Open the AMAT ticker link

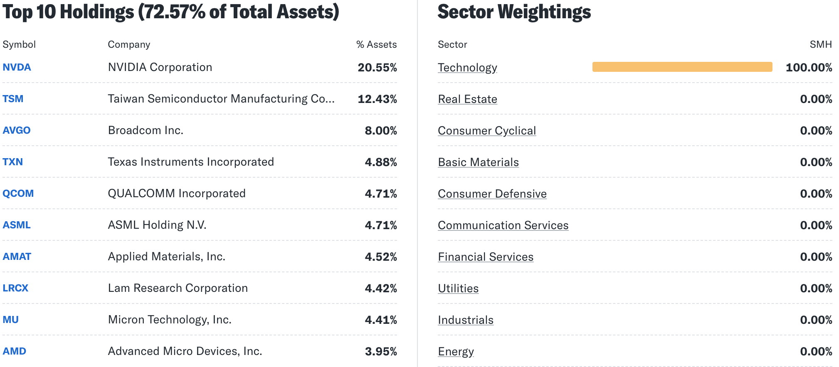[17, 257]
